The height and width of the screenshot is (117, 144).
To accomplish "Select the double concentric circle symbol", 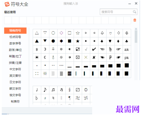I will (86, 90).
